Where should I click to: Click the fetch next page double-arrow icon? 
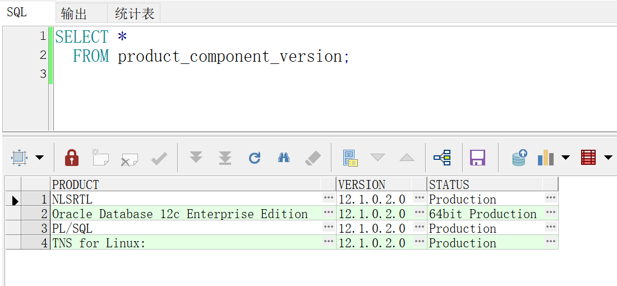click(196, 158)
